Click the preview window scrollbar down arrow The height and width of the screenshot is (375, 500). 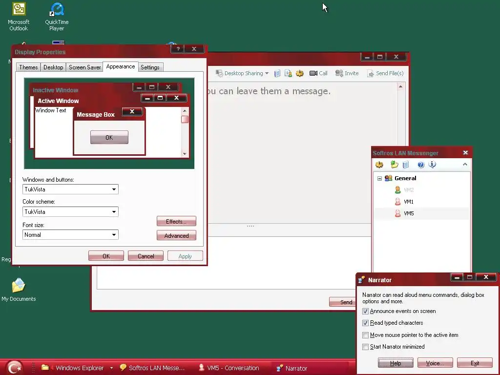185,154
